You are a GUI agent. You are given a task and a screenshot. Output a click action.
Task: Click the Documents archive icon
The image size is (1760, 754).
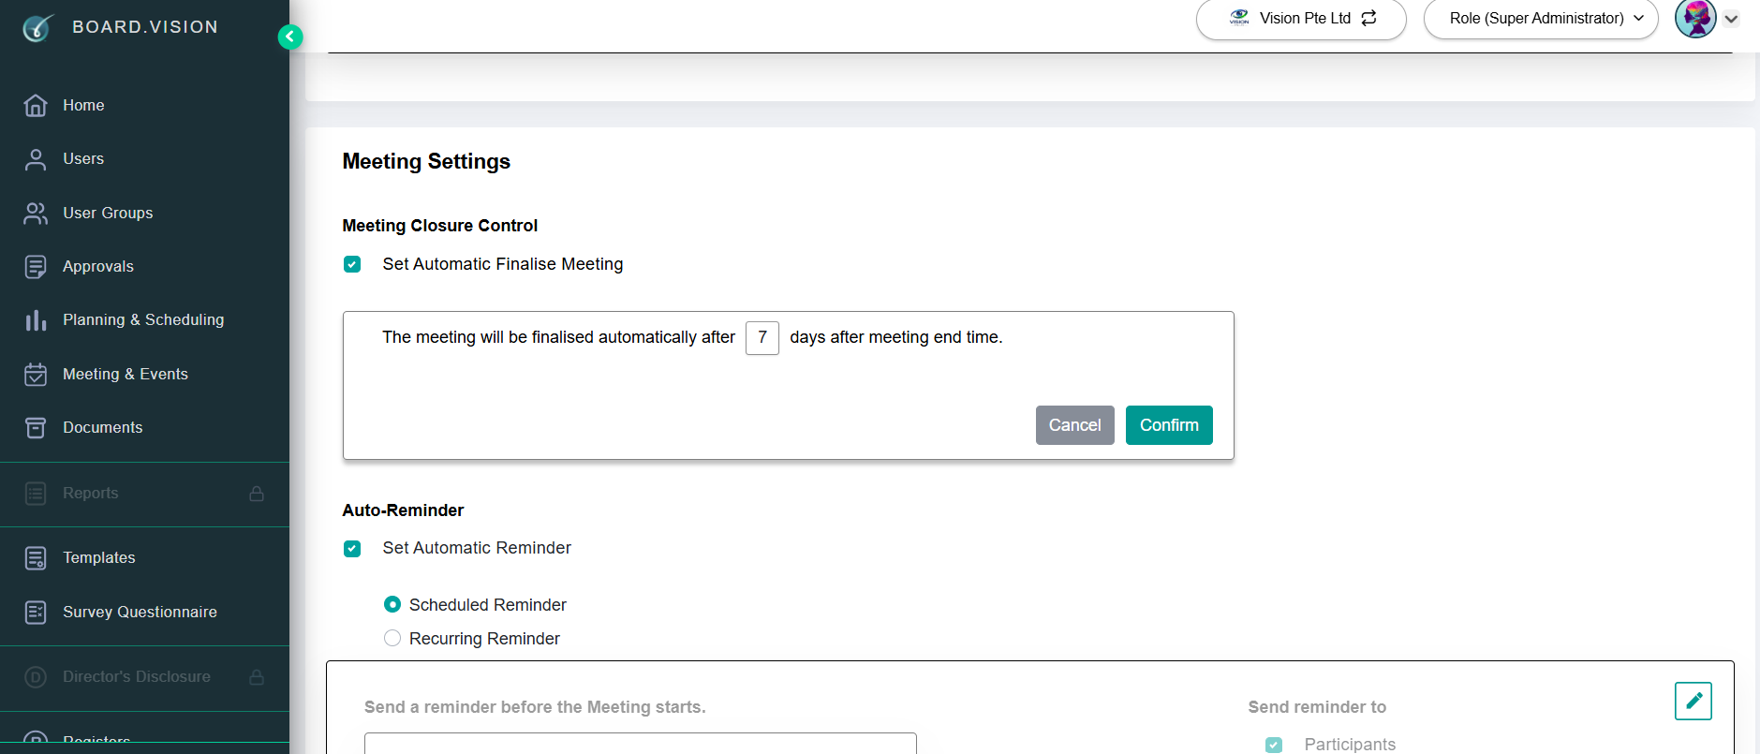36,428
